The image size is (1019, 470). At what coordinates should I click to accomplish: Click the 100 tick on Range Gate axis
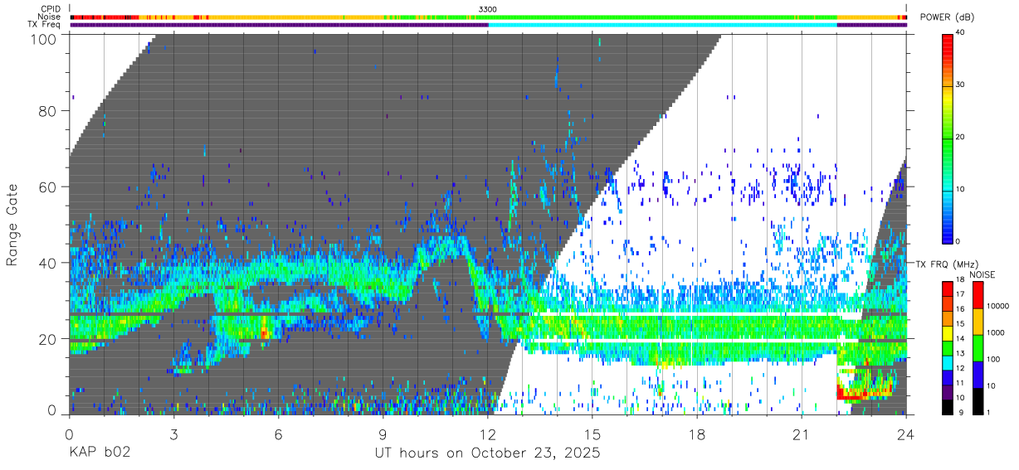point(43,37)
